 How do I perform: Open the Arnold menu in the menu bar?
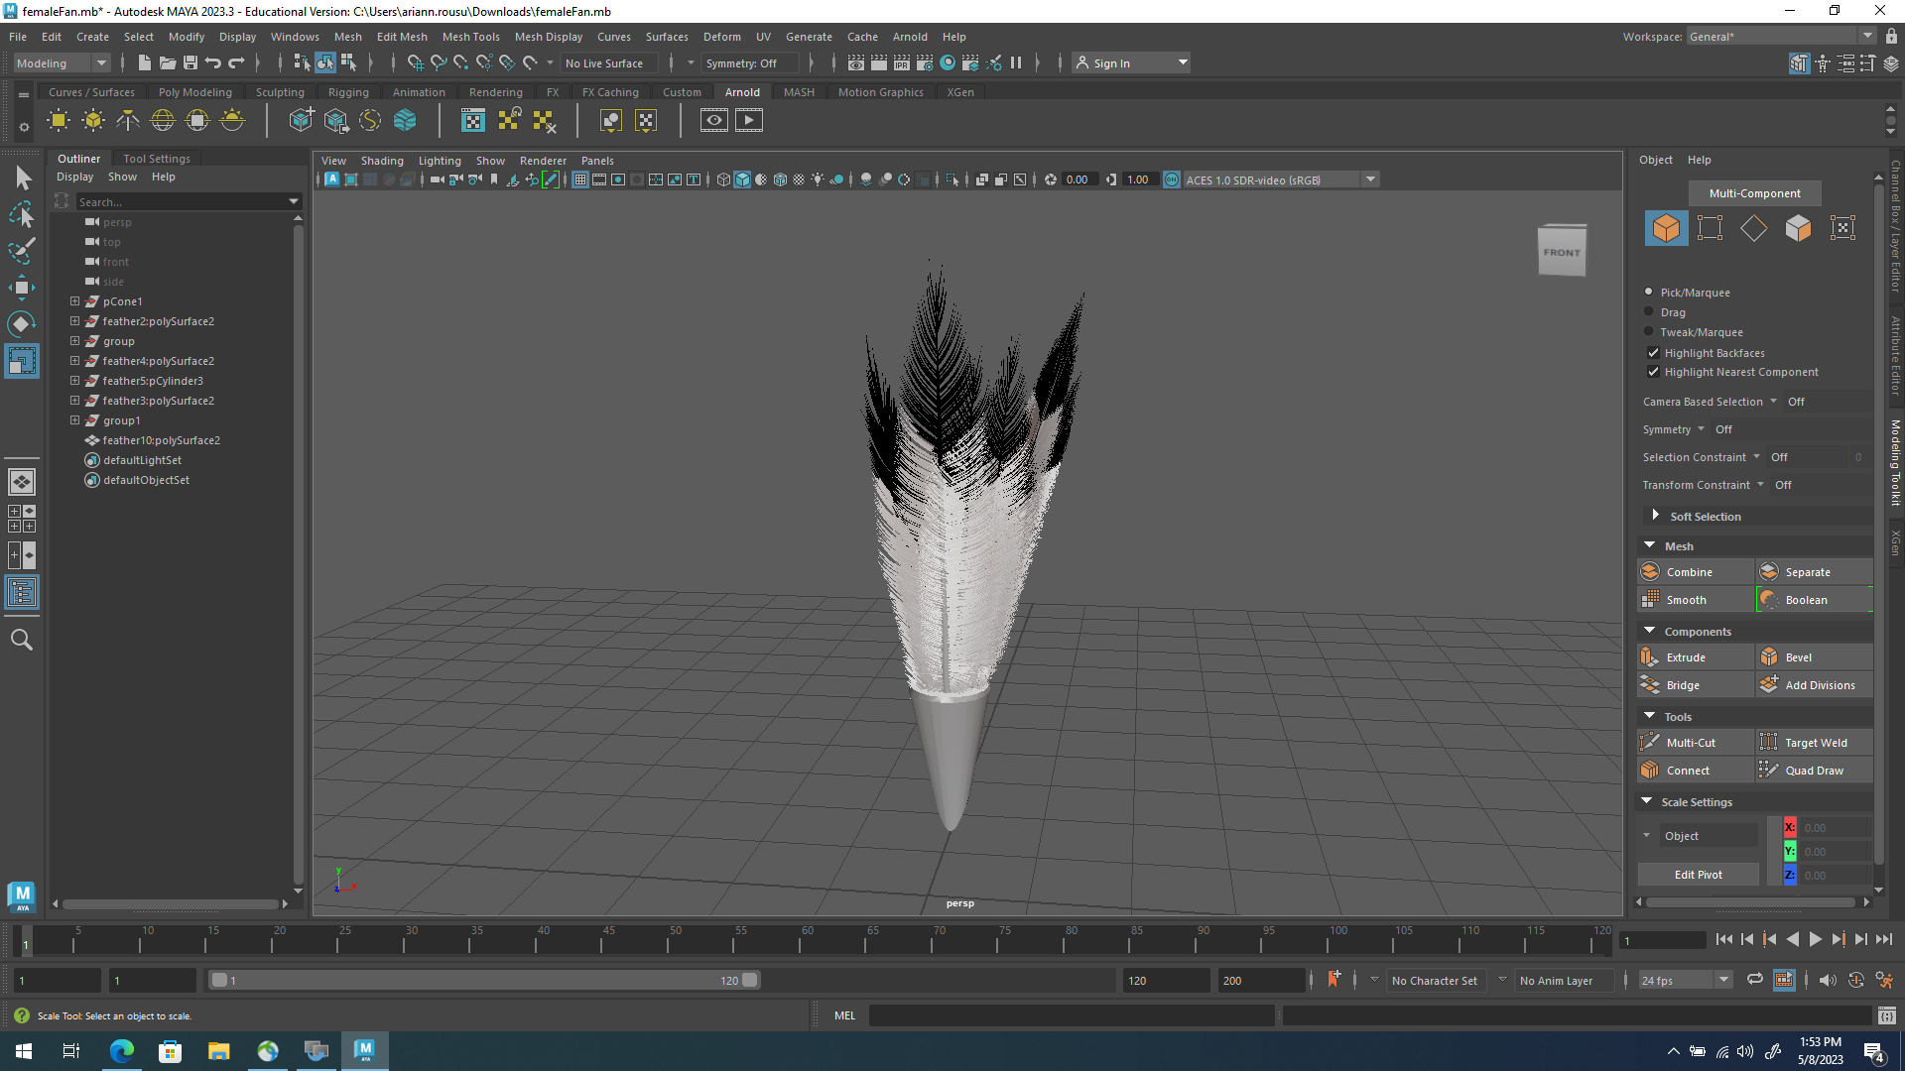point(910,37)
